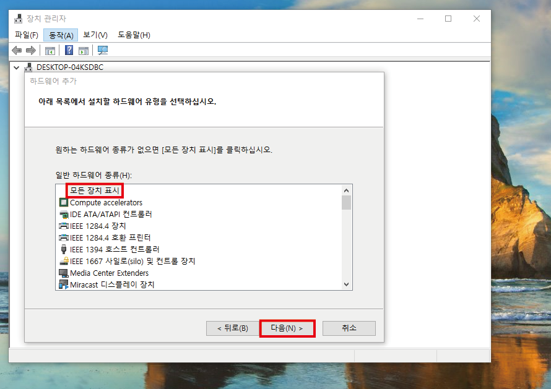This screenshot has height=389, width=551.
Task: Click the IDE ATA/ATAPI 컨트롤러 icon
Action: 64,214
